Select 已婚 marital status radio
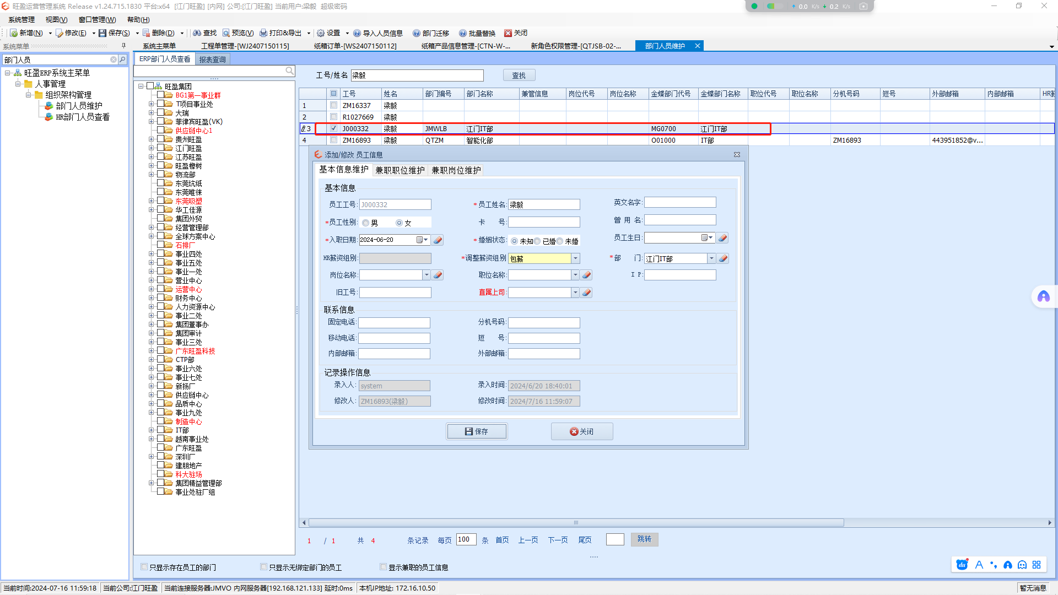The height and width of the screenshot is (595, 1058). tap(537, 241)
